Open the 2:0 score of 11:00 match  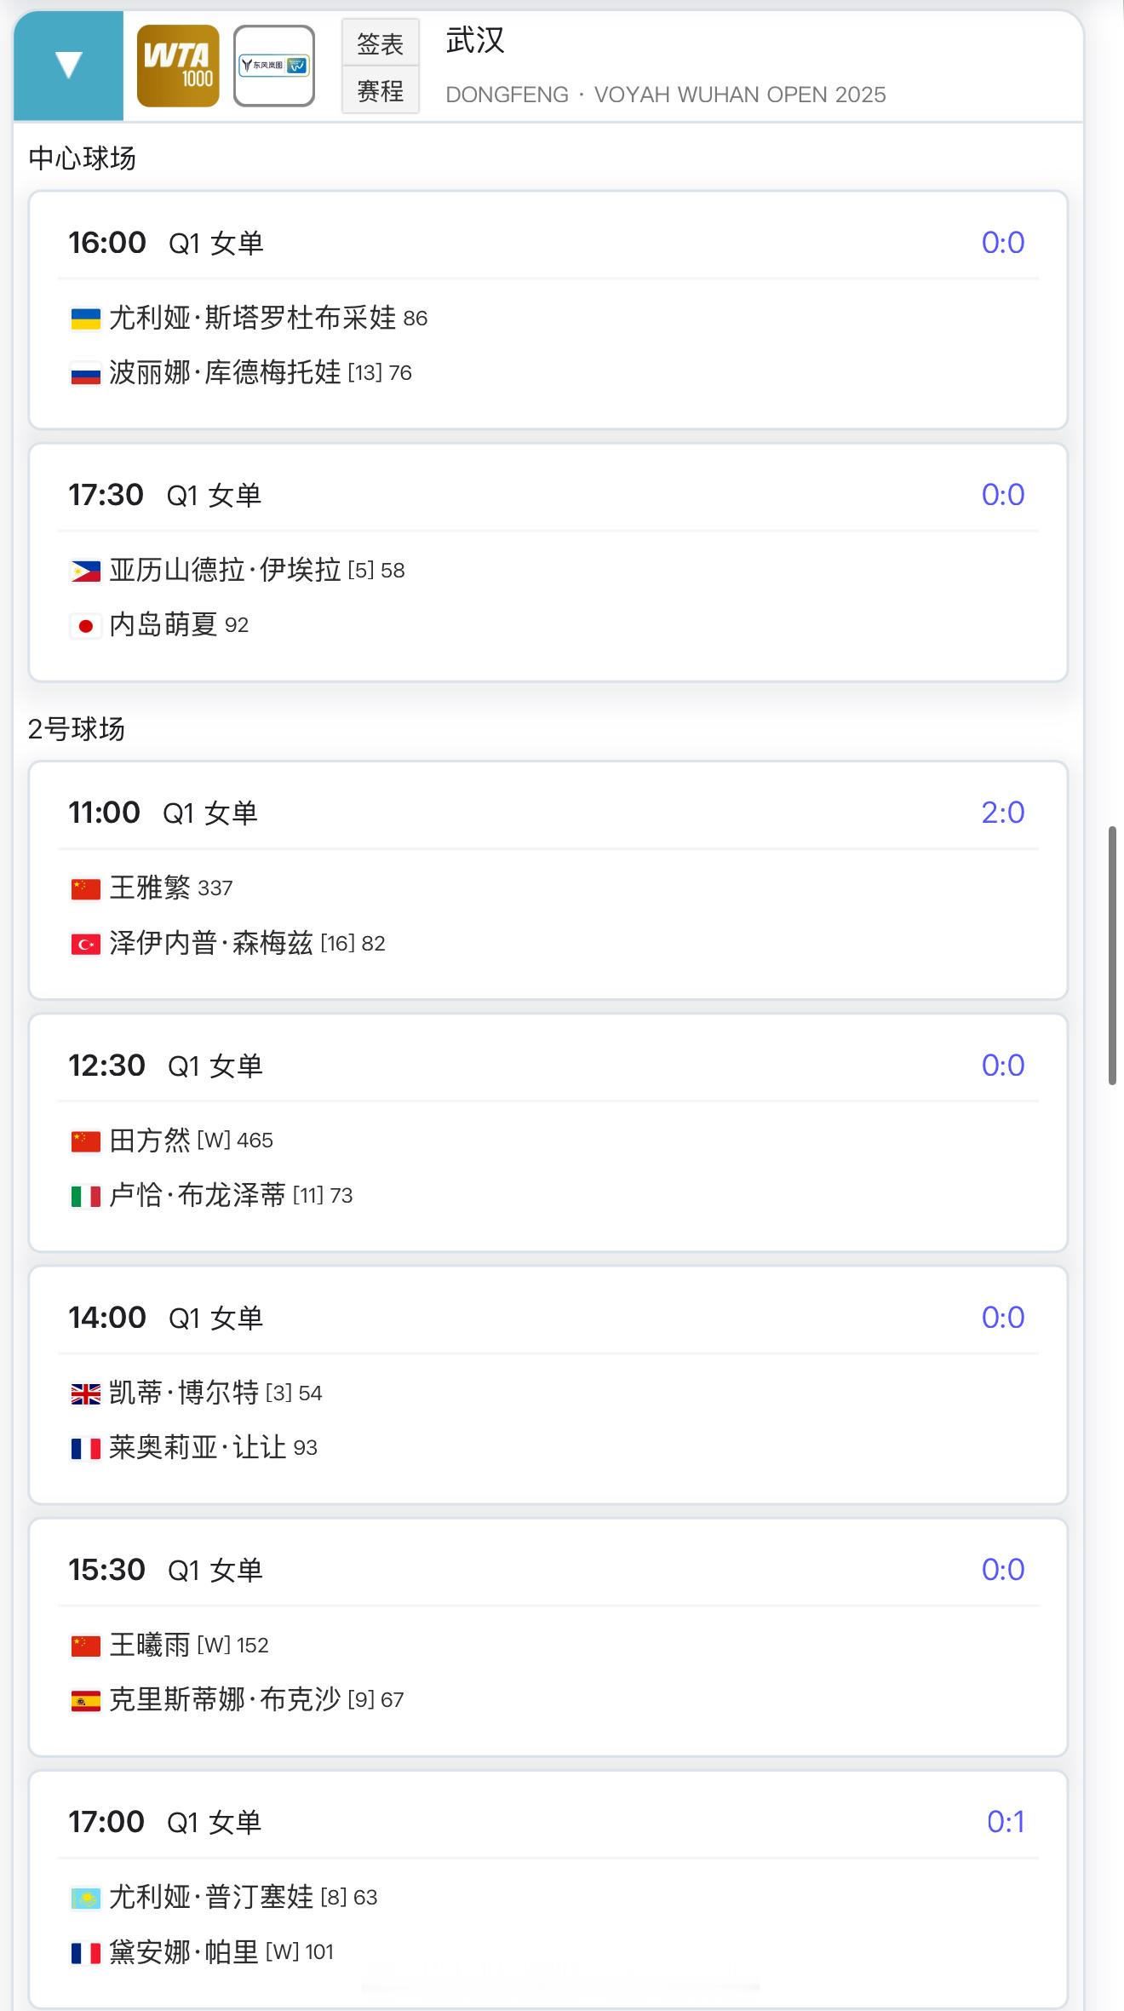pos(1002,813)
